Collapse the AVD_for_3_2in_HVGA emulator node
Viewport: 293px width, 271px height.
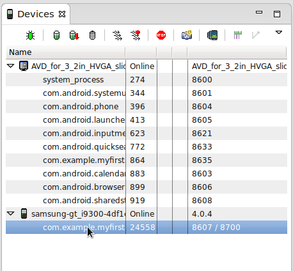(x=10, y=66)
